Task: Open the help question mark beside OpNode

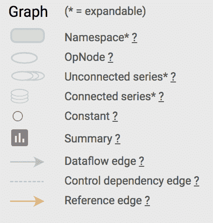Action: (110, 57)
